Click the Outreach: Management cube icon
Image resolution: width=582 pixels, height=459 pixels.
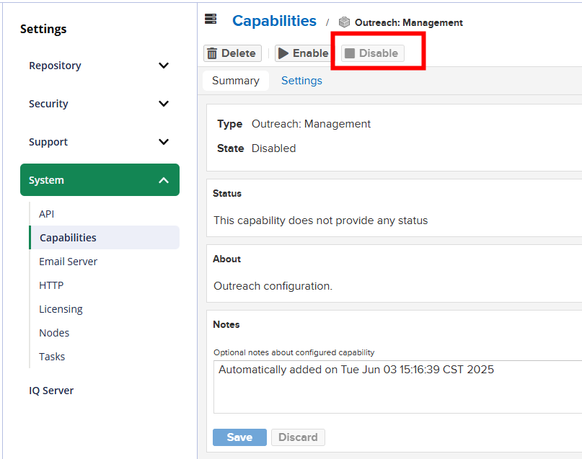pos(344,22)
